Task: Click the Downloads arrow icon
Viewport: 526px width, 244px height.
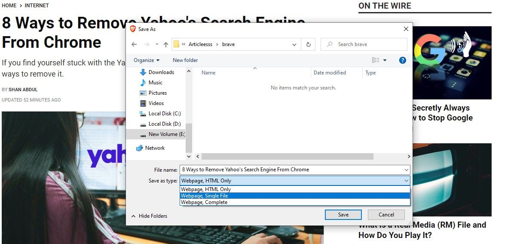Action: (x=143, y=72)
